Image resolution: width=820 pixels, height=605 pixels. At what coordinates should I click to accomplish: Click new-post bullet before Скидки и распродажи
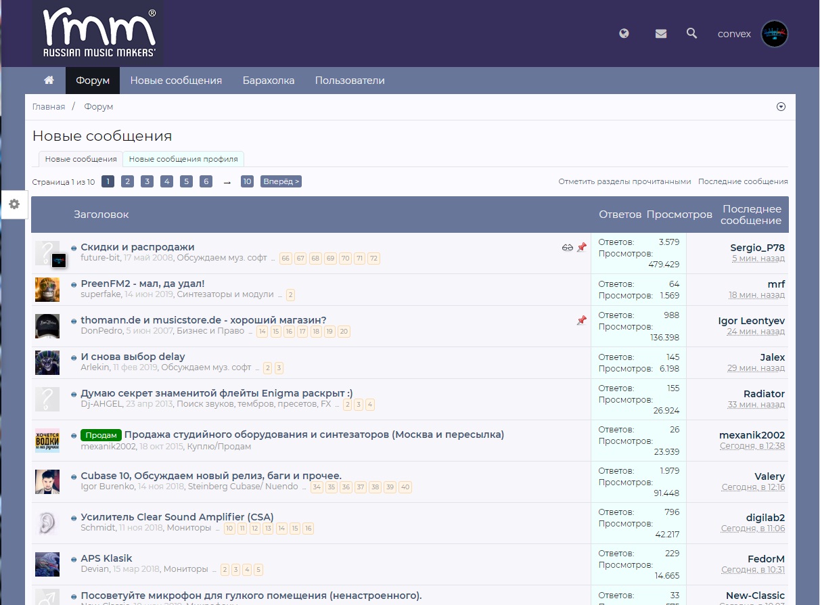tap(74, 248)
